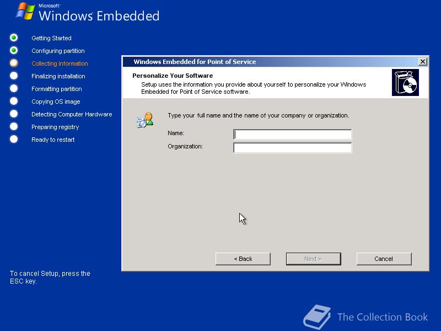
Task: Close the Point of Service dialog
Action: click(x=422, y=62)
